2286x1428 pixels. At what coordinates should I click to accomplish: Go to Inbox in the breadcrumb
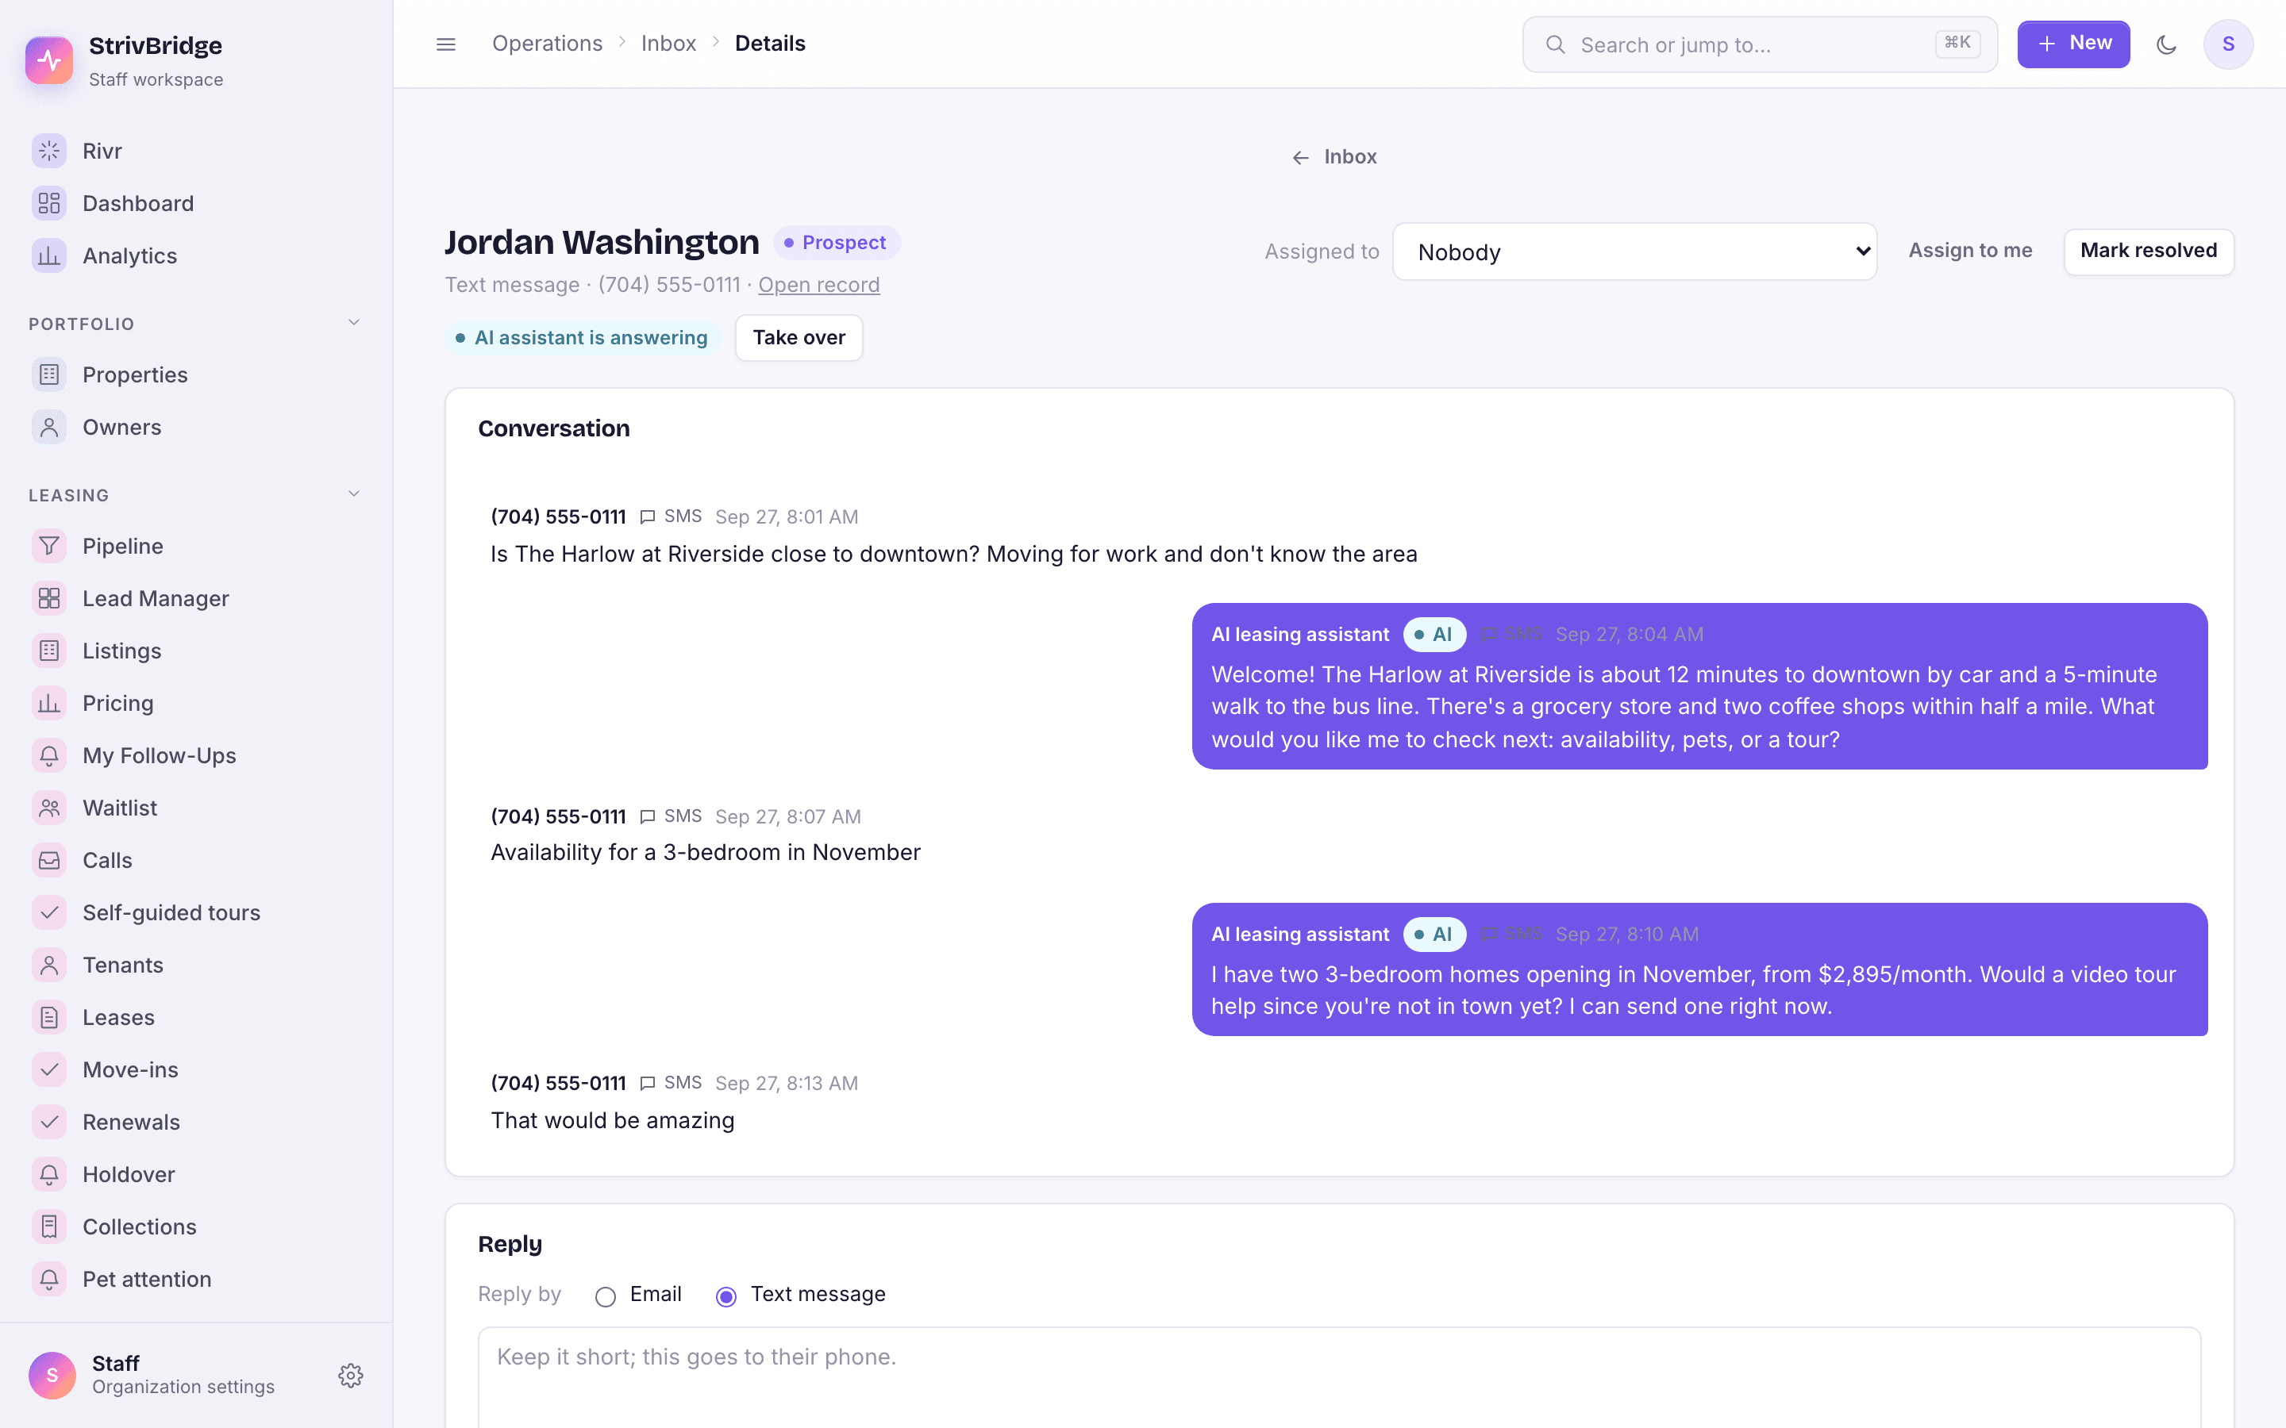(x=668, y=44)
